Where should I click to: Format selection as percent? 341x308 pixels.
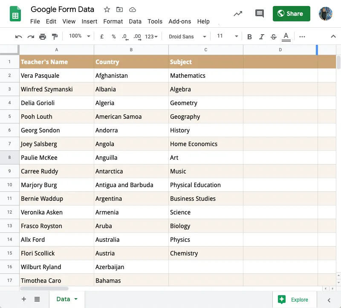[113, 36]
